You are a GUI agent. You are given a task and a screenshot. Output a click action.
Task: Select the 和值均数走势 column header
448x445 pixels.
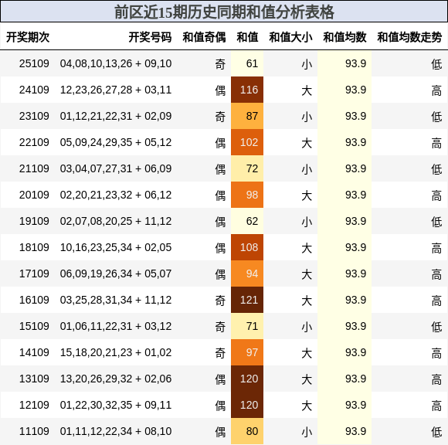(409, 37)
